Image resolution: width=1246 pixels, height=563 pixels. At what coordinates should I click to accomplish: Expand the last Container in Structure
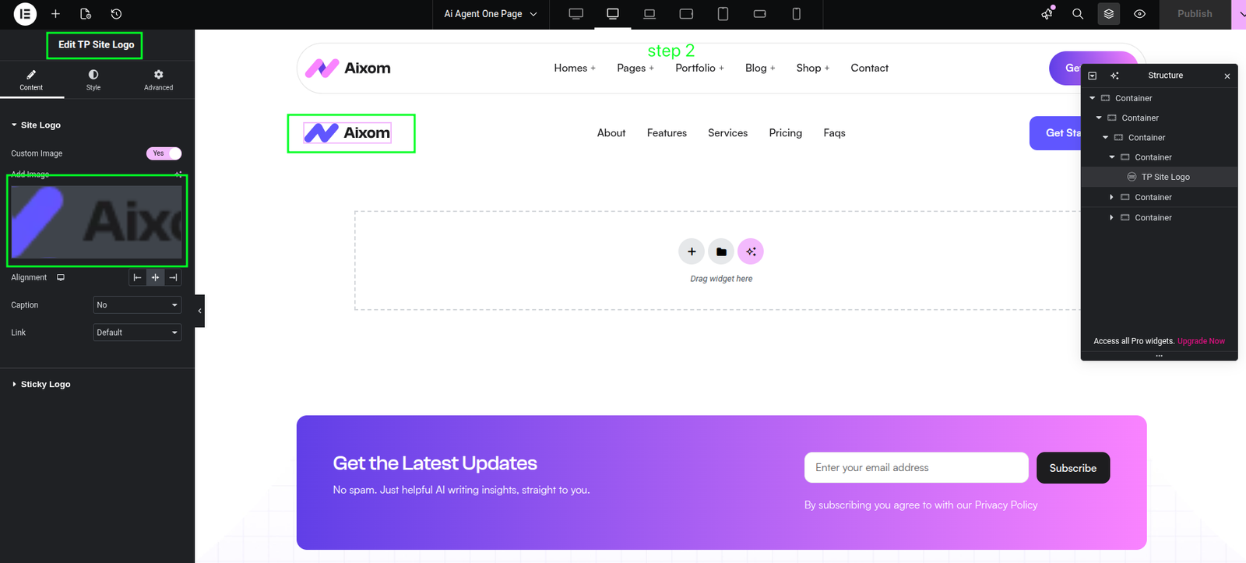point(1111,217)
